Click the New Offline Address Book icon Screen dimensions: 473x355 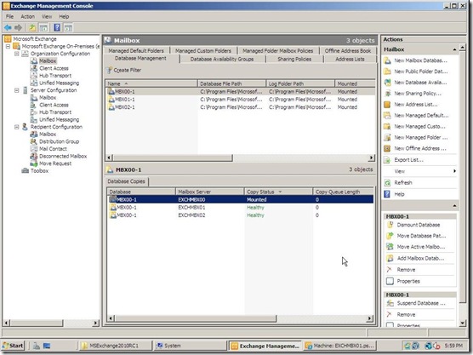tap(387, 148)
